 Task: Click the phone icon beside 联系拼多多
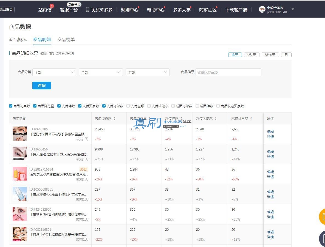point(87,10)
